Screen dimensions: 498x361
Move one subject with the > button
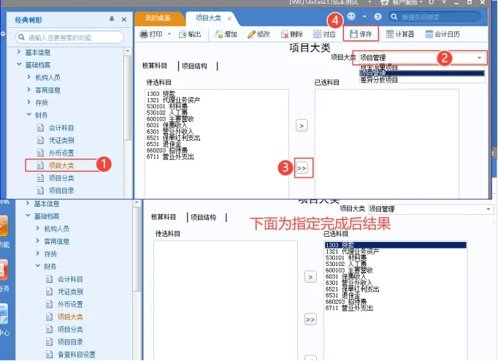(x=302, y=126)
